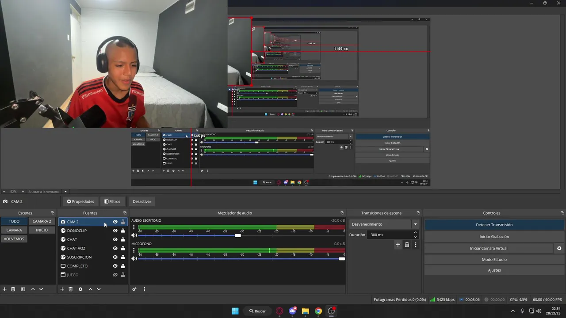Viewport: 566px width, 318px height.
Task: Move the selected source up
Action: click(x=90, y=289)
